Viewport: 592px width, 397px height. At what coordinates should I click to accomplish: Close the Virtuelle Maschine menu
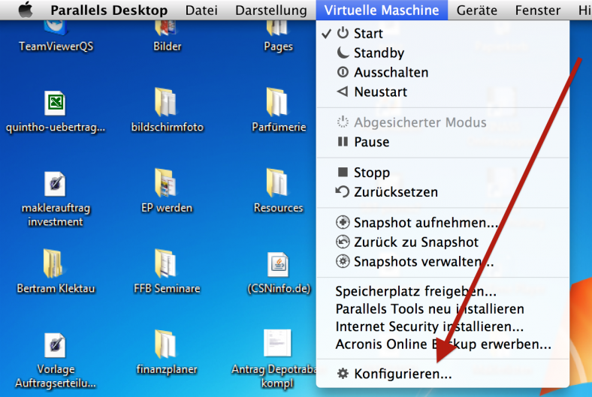pos(382,11)
